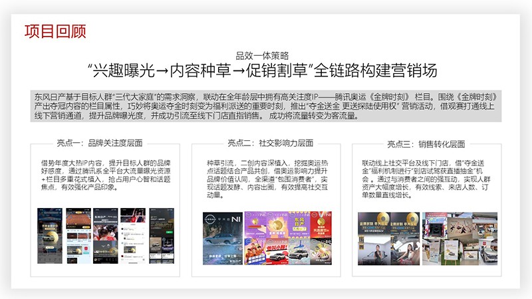Select the 品效一体策略 subtitle text
532x299 pixels.
tap(266, 56)
